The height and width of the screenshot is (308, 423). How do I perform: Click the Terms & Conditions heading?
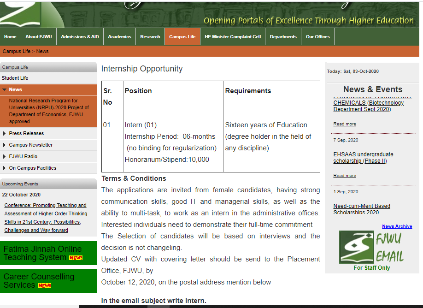point(134,178)
